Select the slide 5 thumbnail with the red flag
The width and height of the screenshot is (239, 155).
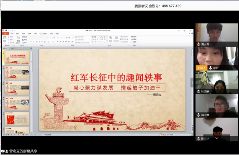(x=17, y=119)
